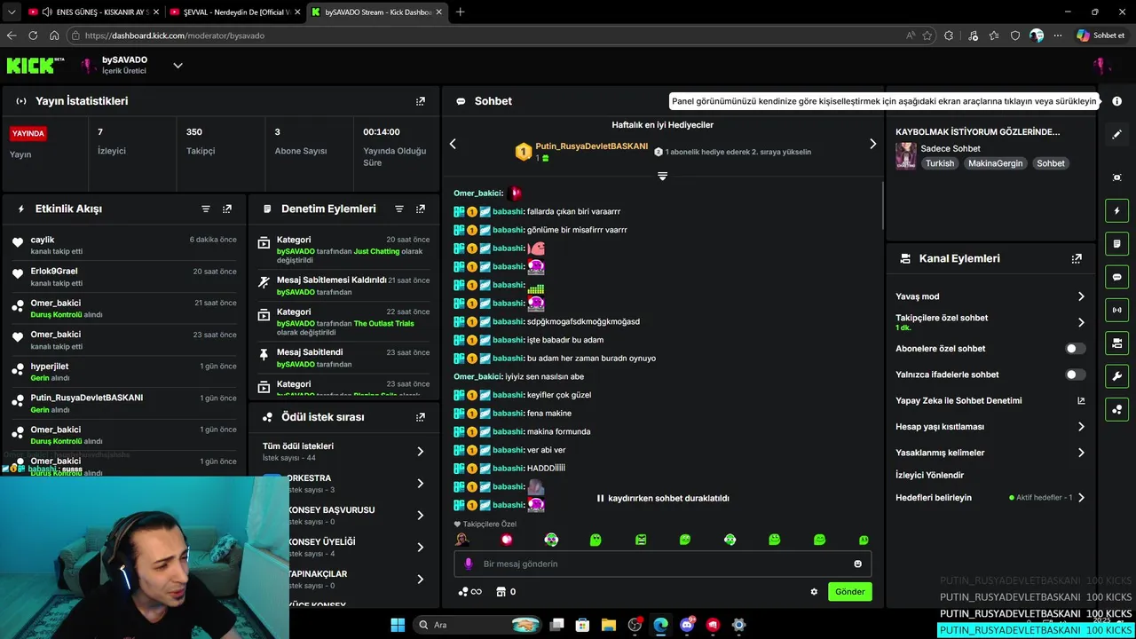The image size is (1136, 639).
Task: Toggle the document moderation log widget icon
Action: [1116, 244]
